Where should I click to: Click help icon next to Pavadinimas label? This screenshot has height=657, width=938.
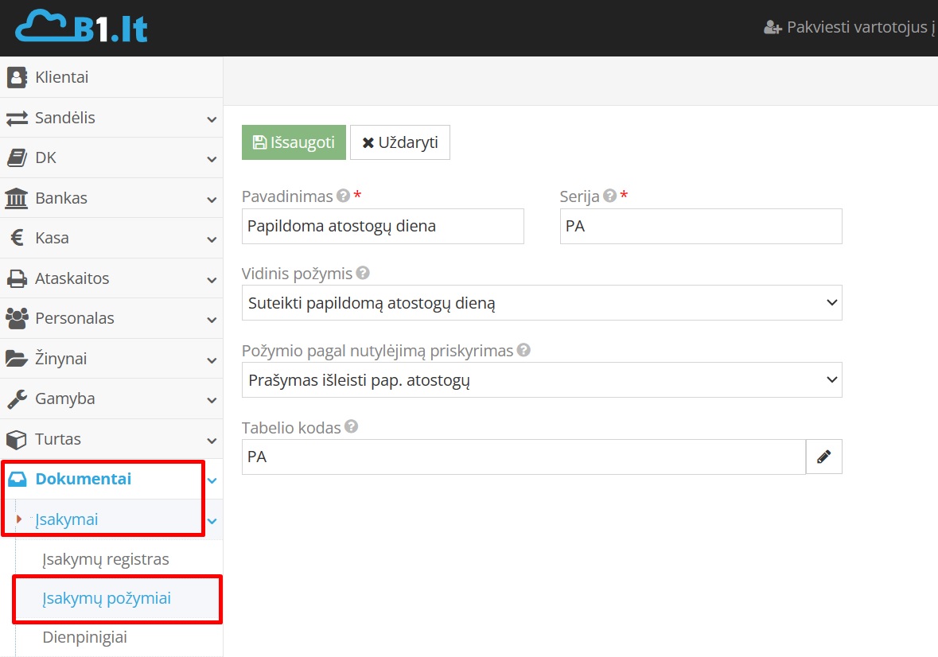344,196
